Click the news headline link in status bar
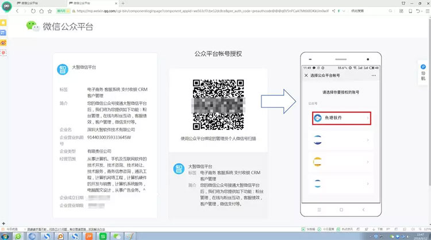This screenshot has width=431, height=240. click(x=66, y=229)
